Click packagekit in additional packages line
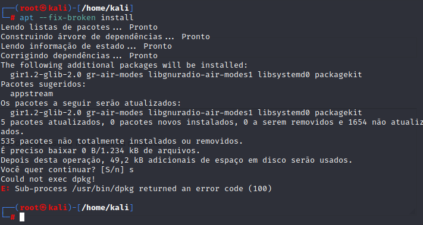This screenshot has height=225, width=423. (x=339, y=75)
